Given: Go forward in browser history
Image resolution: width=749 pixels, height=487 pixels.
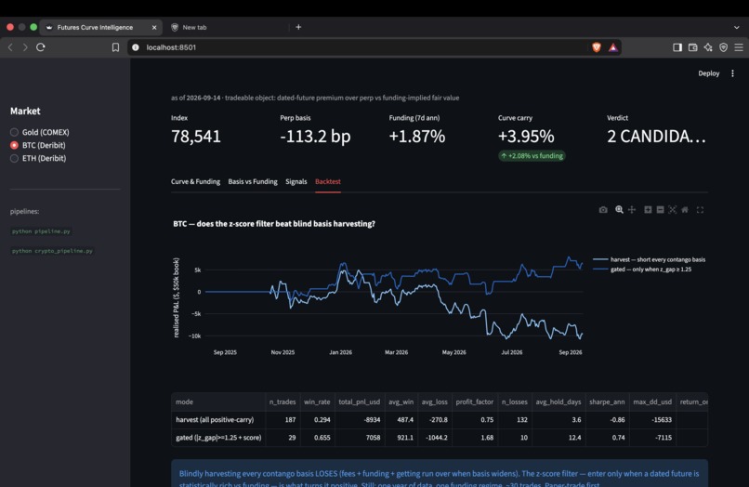Looking at the screenshot, I should (25, 46).
